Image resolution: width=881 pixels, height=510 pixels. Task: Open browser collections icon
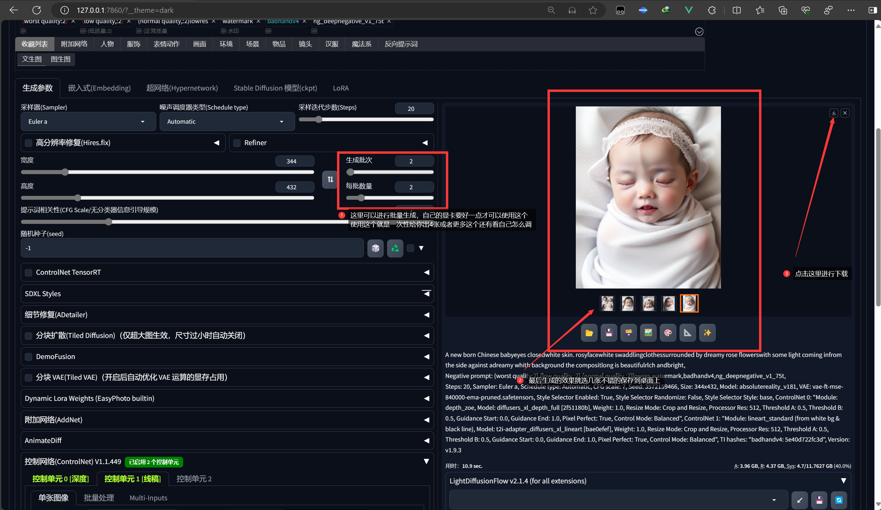tap(783, 10)
